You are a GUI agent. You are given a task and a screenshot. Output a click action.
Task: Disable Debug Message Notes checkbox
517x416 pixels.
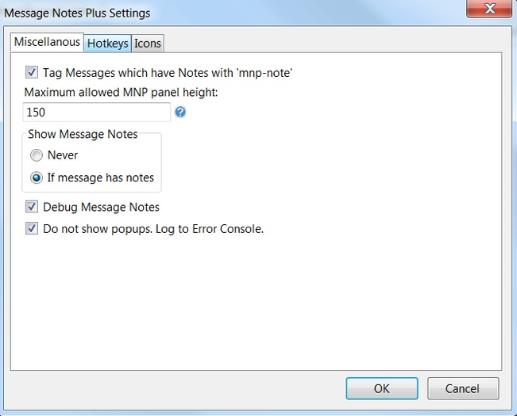32,207
